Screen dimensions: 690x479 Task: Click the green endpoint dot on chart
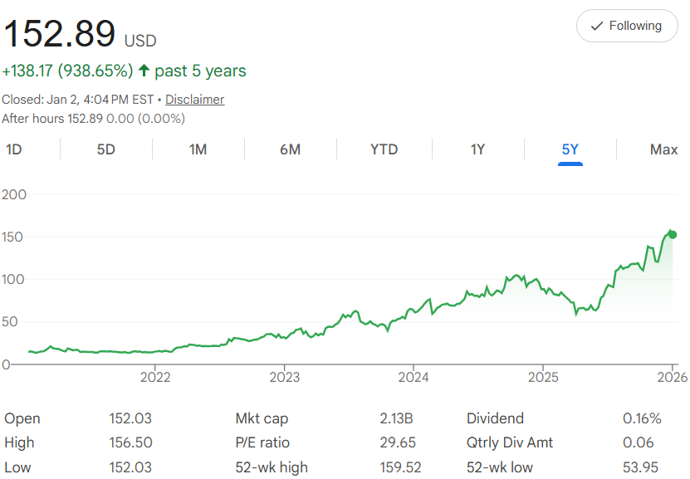point(672,234)
